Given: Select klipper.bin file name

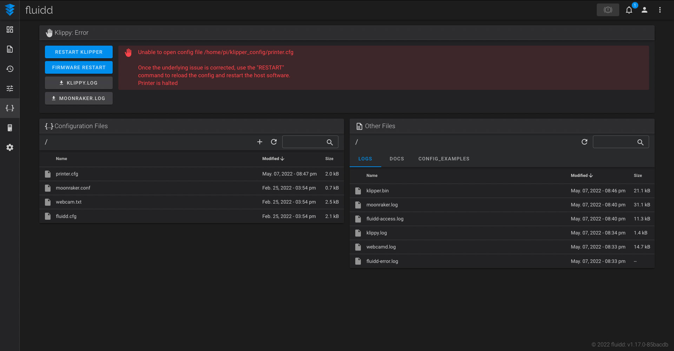Looking at the screenshot, I should point(377,191).
